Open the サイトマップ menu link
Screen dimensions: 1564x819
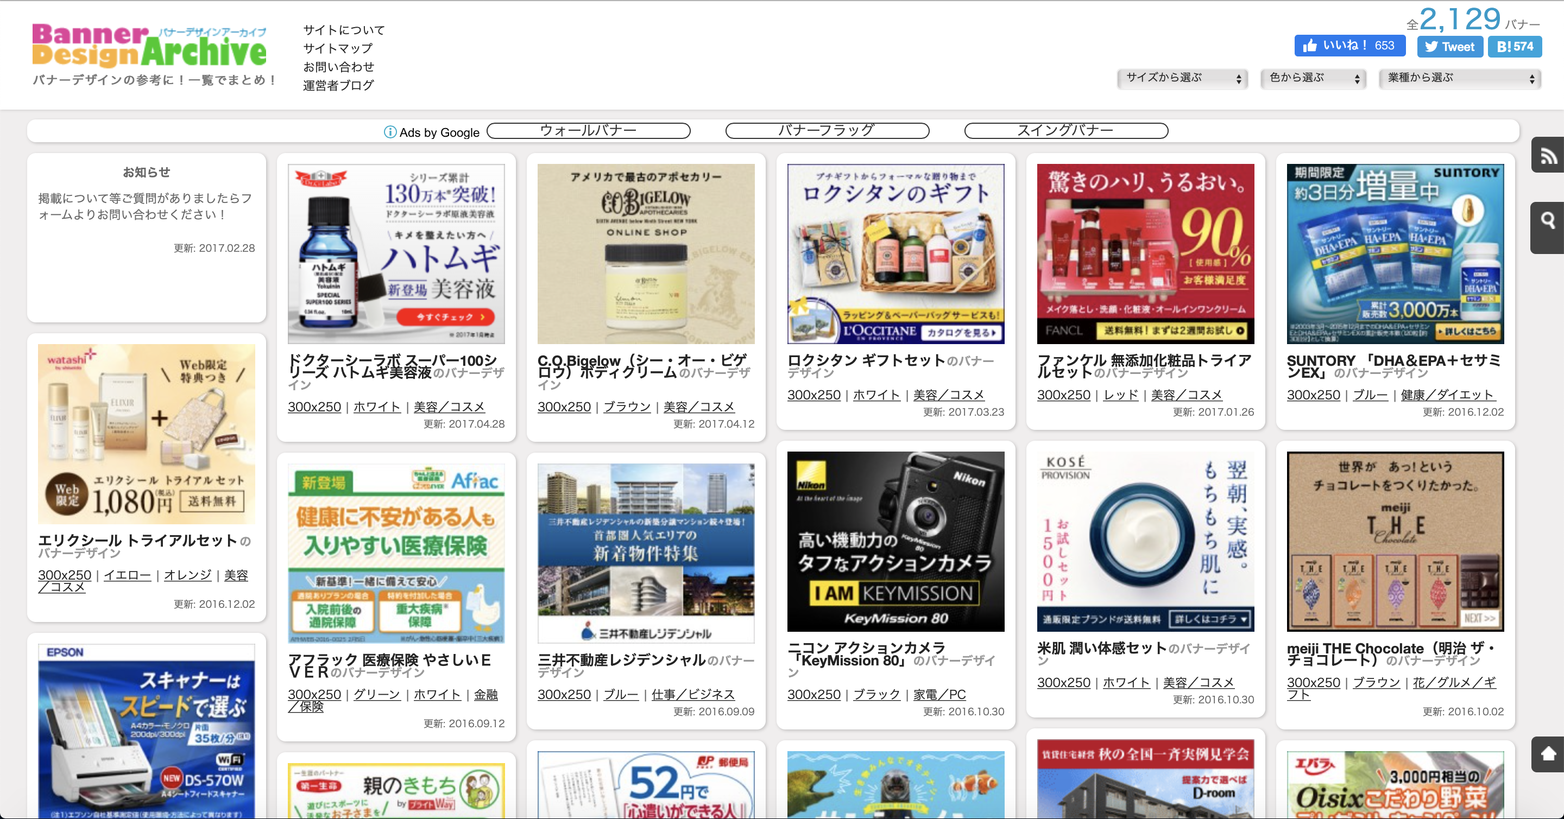[x=338, y=48]
